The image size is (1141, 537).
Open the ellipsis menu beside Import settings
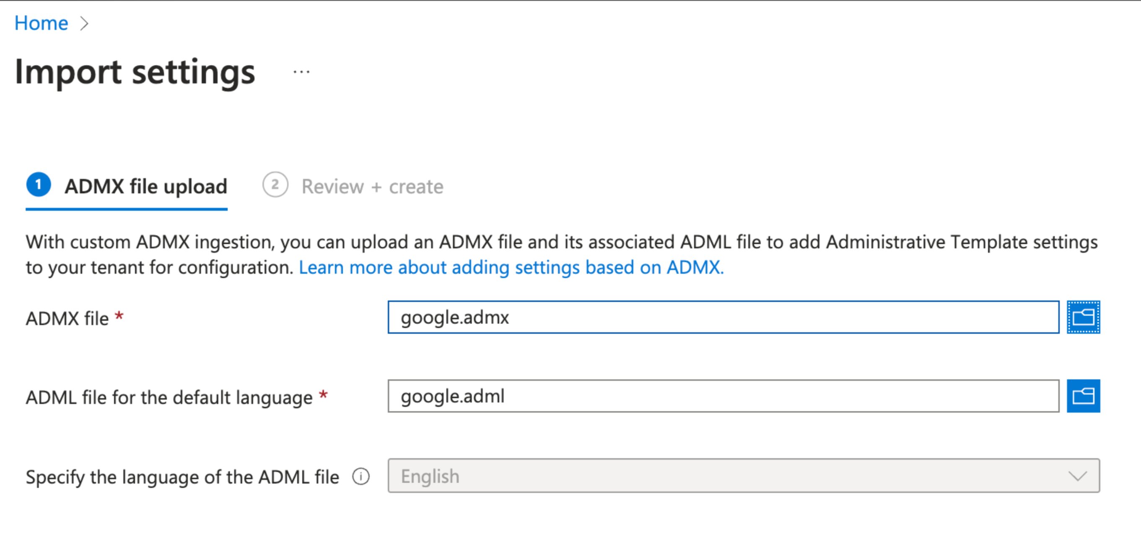pyautogui.click(x=301, y=72)
